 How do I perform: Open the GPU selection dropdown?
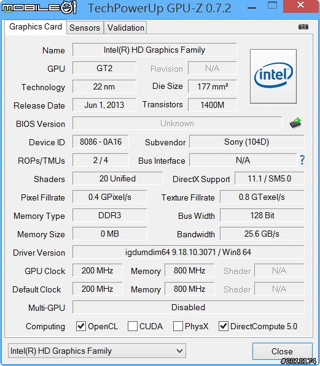point(97,351)
